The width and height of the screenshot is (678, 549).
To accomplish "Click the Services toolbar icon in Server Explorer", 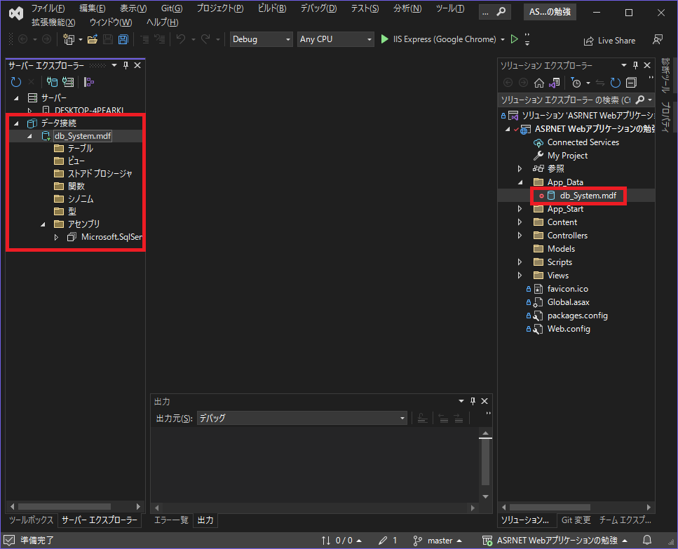I will 88,82.
